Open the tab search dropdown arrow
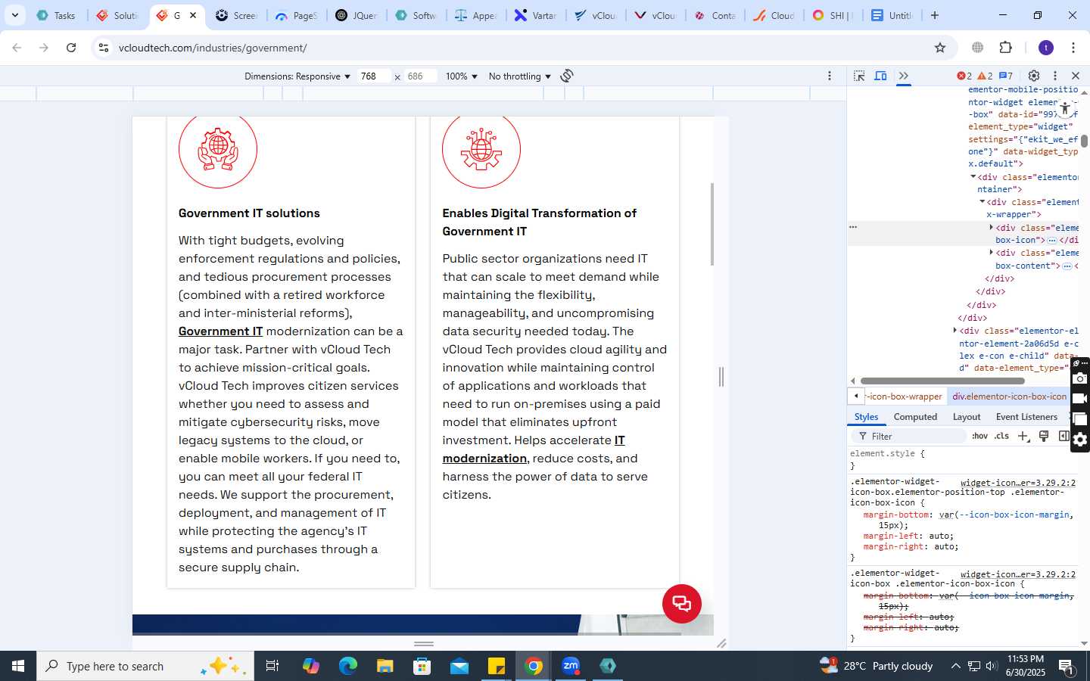Image resolution: width=1090 pixels, height=681 pixels. point(15,15)
